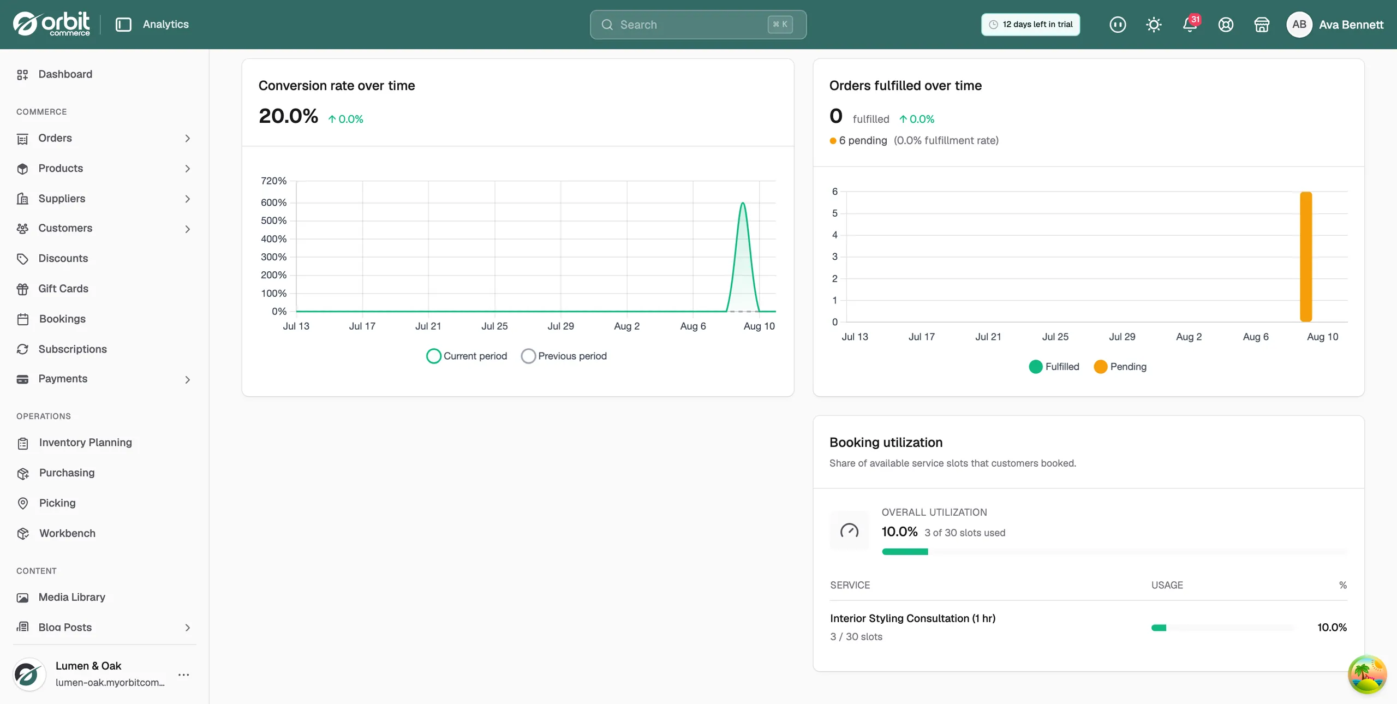Click the palm tree widget icon
The height and width of the screenshot is (704, 1397).
click(1367, 675)
